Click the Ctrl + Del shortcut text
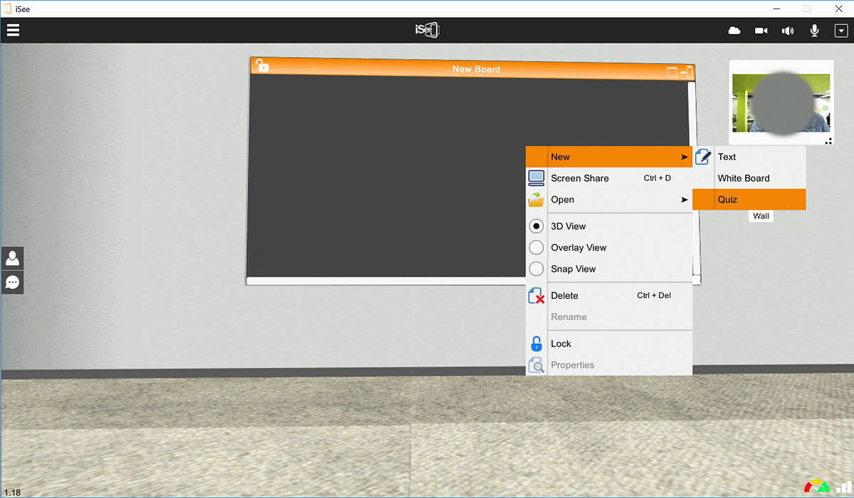 [x=654, y=295]
